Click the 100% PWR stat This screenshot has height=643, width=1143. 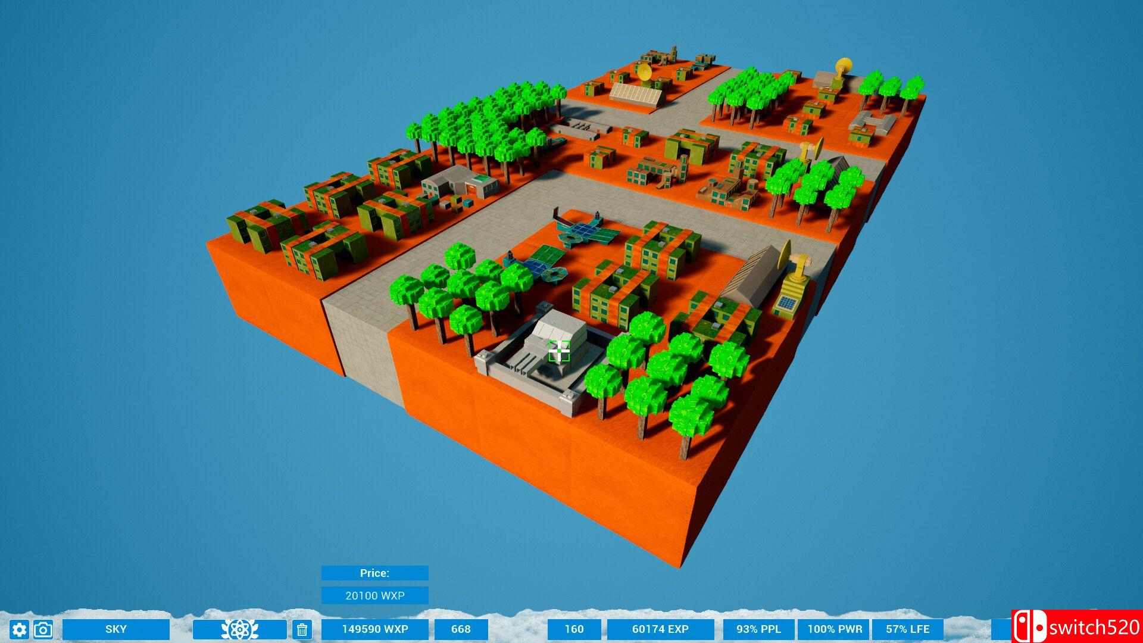pyautogui.click(x=833, y=629)
